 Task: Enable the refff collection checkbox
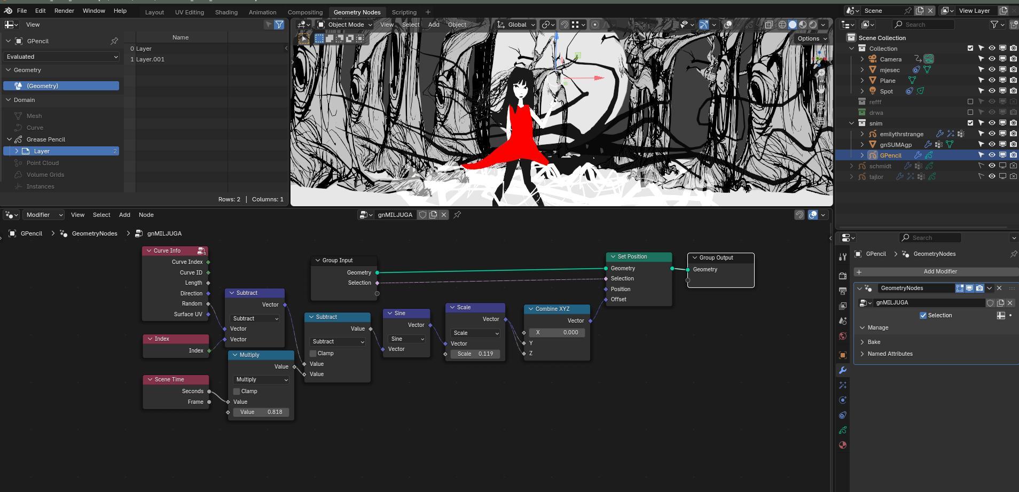pos(970,101)
